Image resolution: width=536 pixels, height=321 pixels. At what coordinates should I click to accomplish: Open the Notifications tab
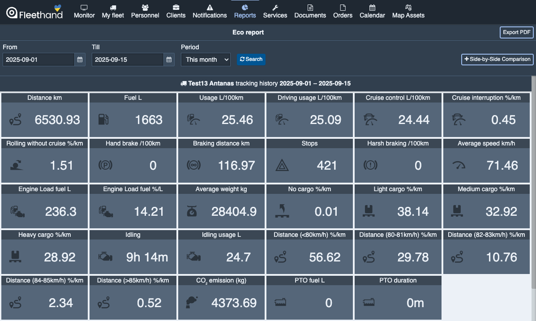pyautogui.click(x=210, y=12)
